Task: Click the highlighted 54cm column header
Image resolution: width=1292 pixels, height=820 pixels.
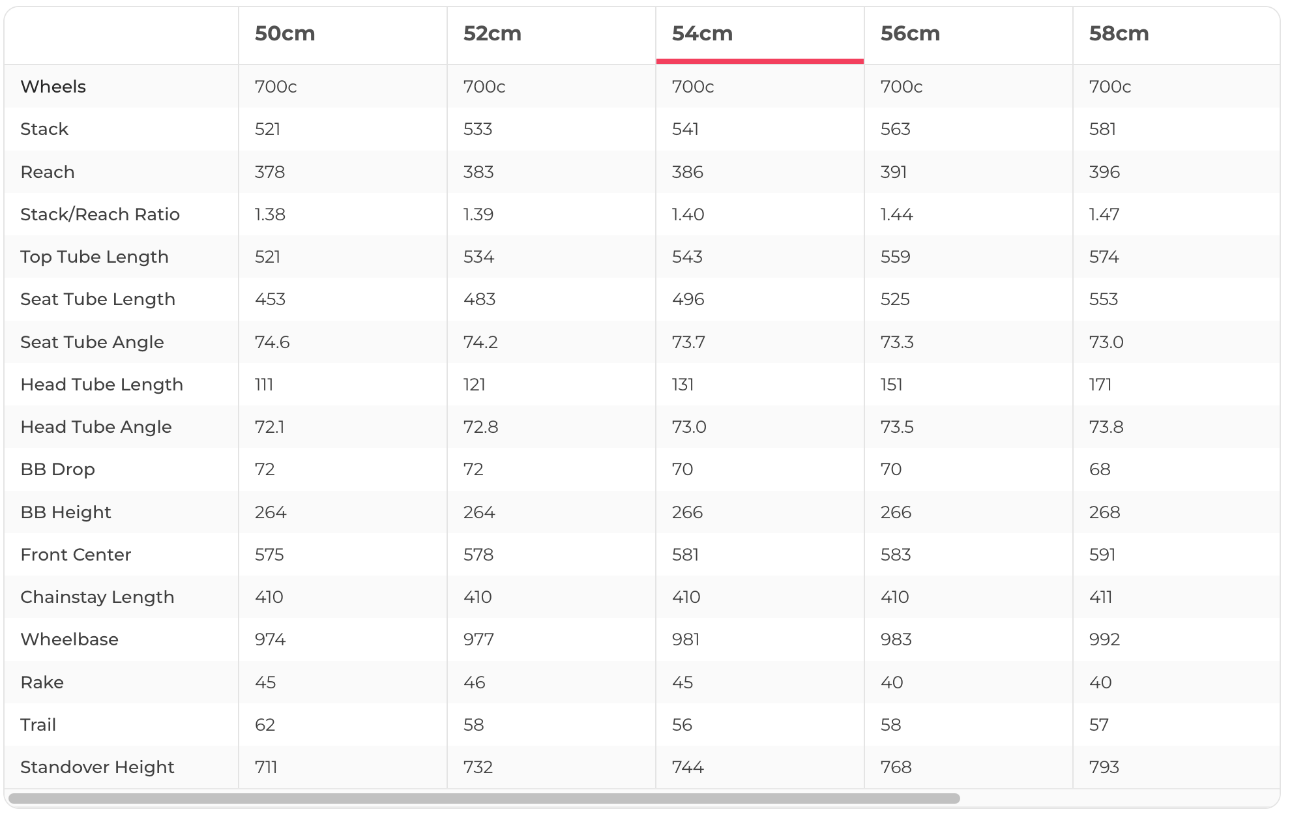Action: [702, 34]
